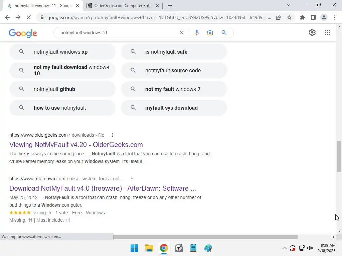
Task: Open more options for OlderGeeks result
Action: pyautogui.click(x=113, y=135)
